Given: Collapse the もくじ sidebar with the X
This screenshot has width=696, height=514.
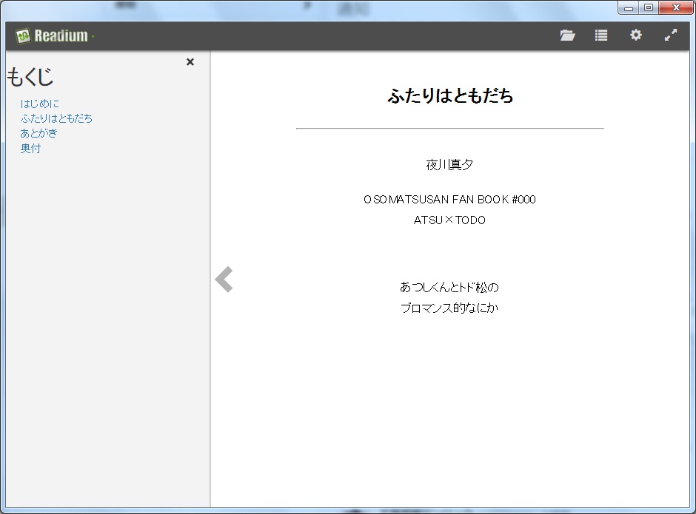Looking at the screenshot, I should 190,62.
